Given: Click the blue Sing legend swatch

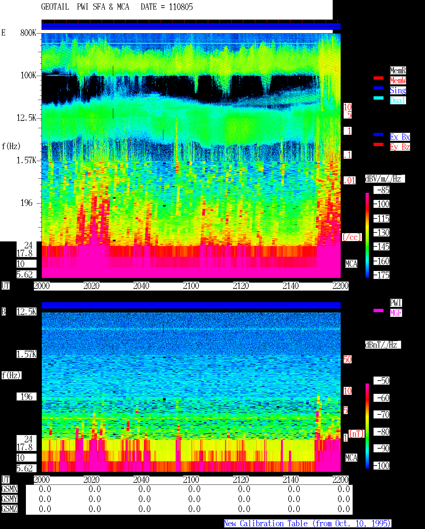Looking at the screenshot, I should pyautogui.click(x=379, y=88).
